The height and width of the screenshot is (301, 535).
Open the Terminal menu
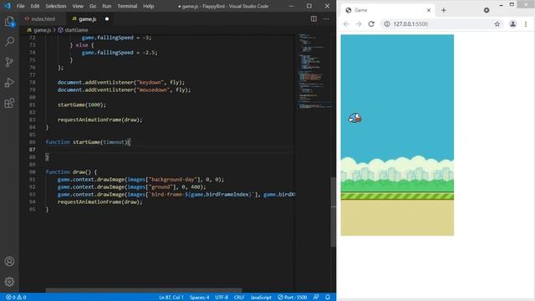point(127,6)
